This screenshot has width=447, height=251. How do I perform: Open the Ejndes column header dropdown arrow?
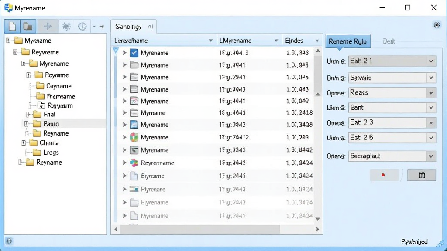[x=317, y=41]
